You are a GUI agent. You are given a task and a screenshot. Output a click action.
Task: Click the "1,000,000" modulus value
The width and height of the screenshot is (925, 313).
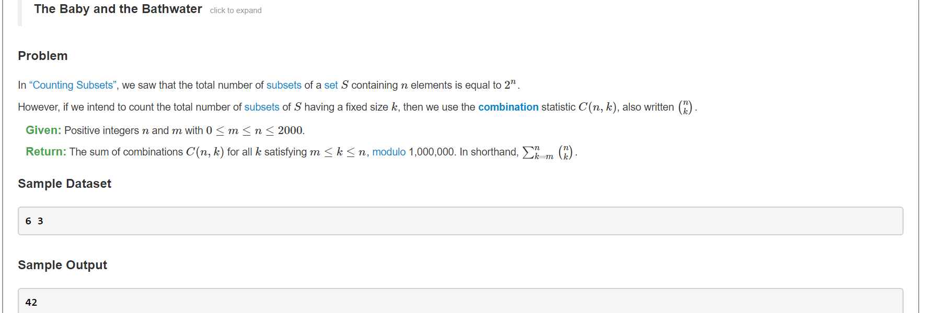coord(432,152)
